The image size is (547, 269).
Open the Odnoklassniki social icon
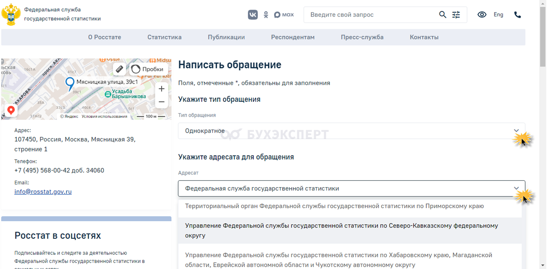coord(266,15)
